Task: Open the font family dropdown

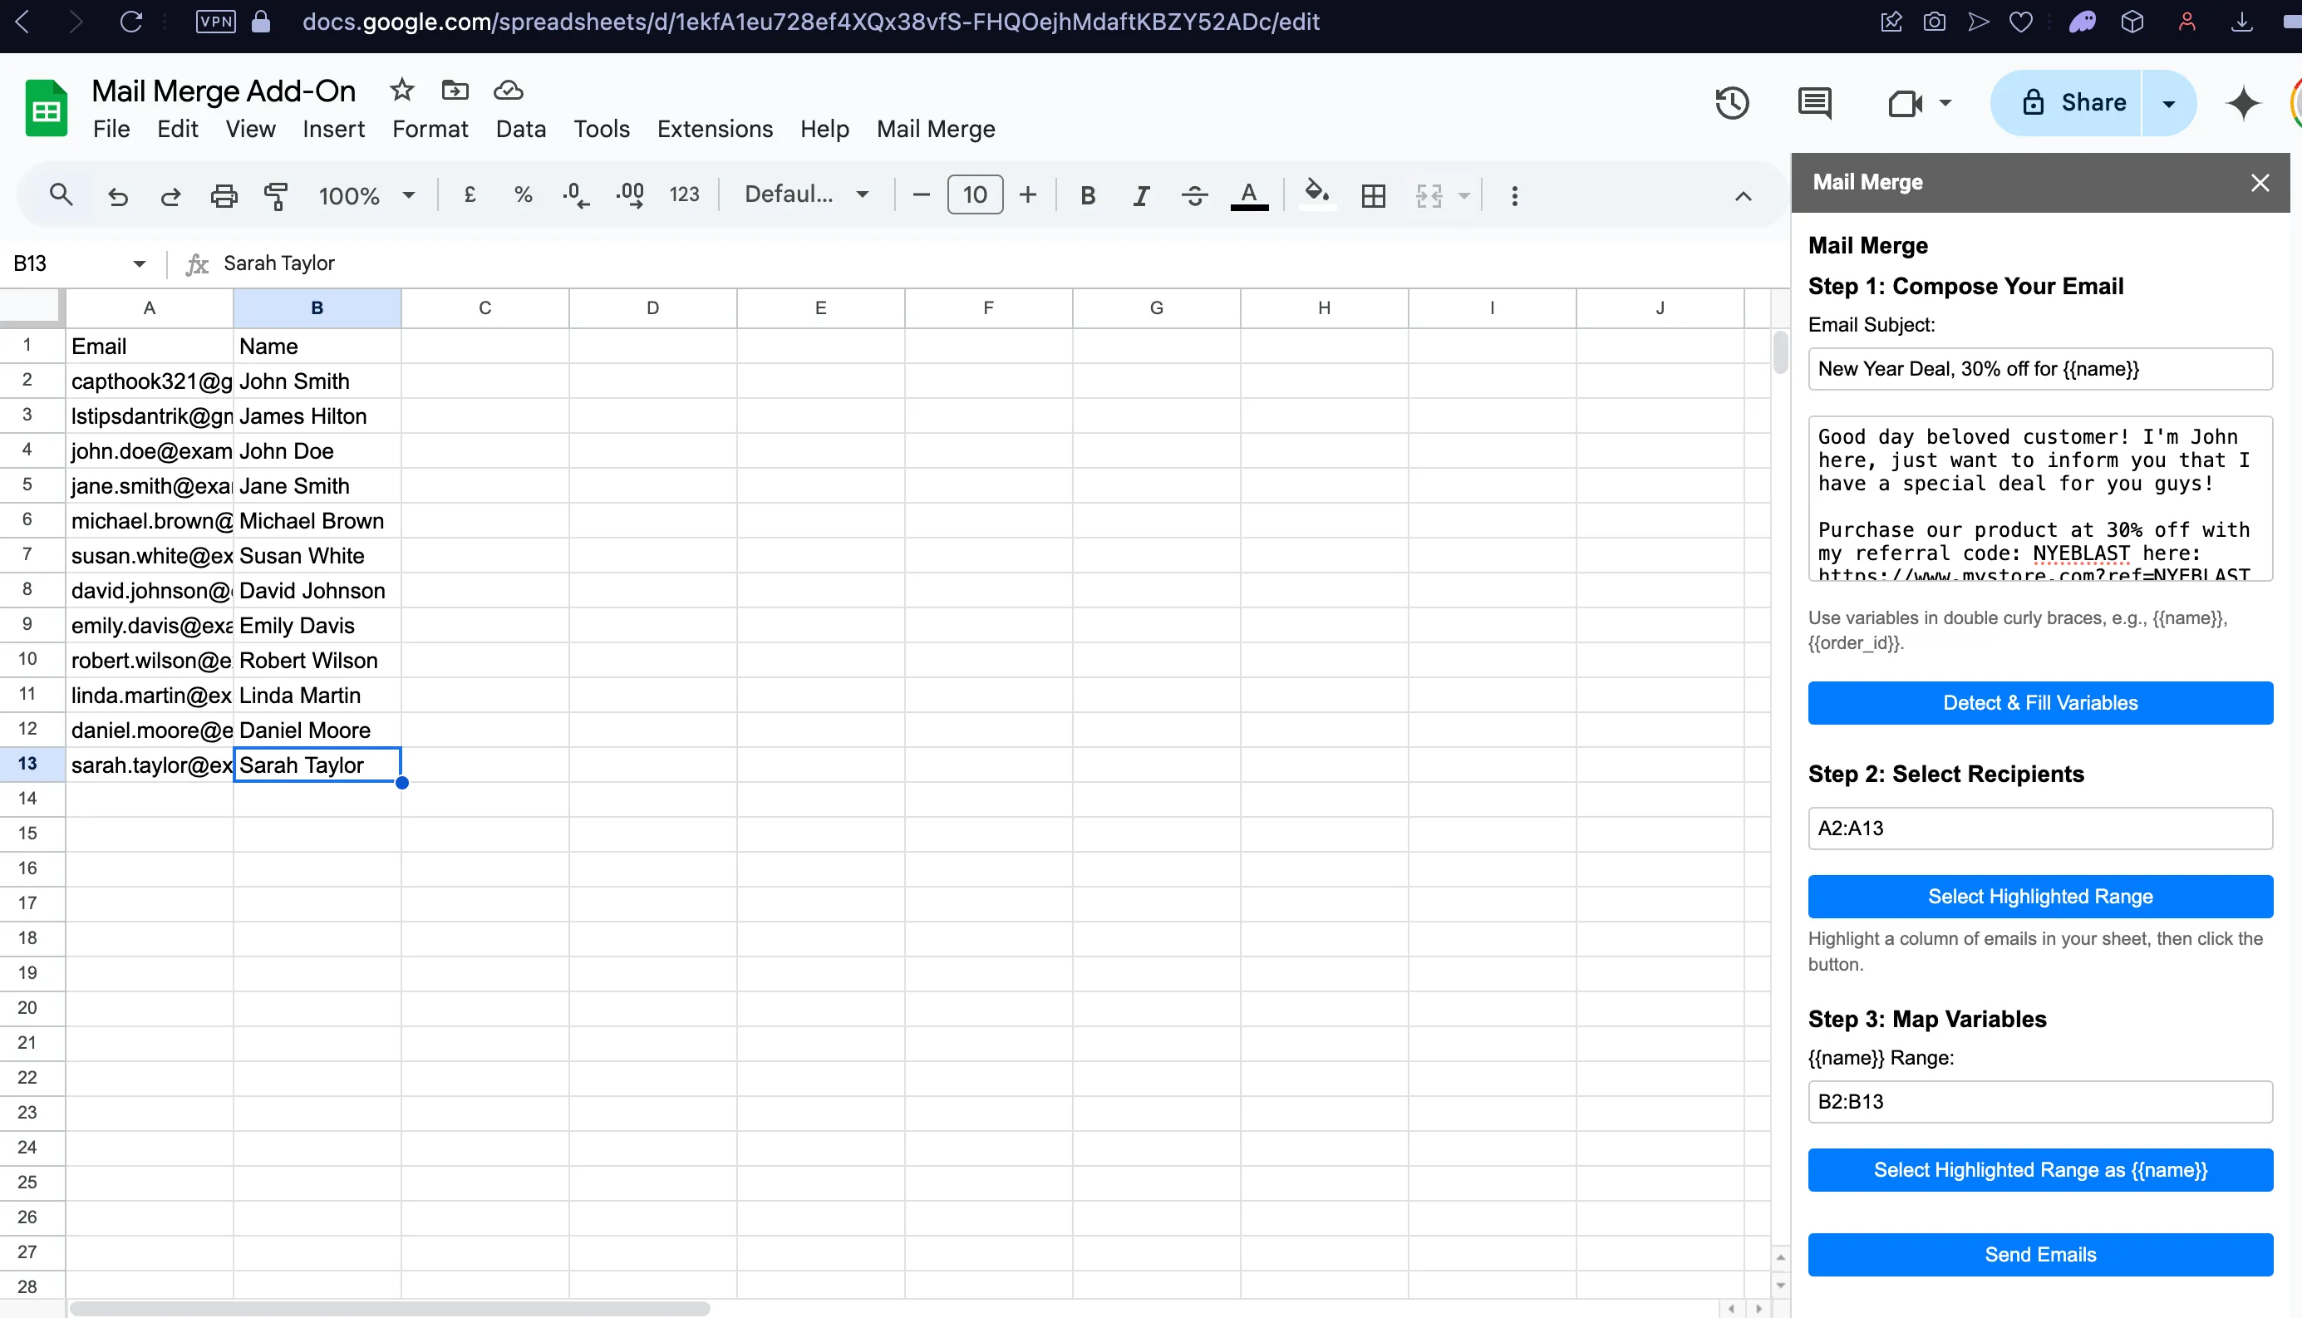Action: coord(805,194)
